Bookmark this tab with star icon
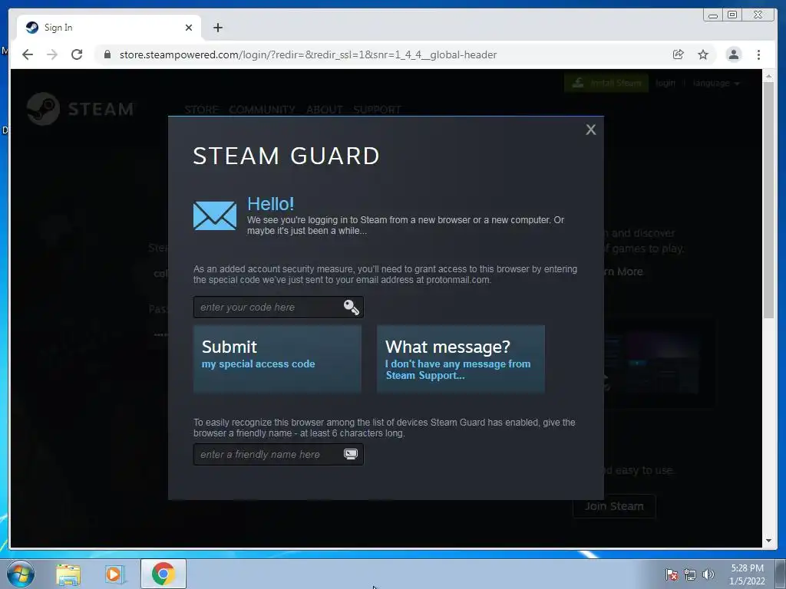The image size is (786, 589). [703, 54]
